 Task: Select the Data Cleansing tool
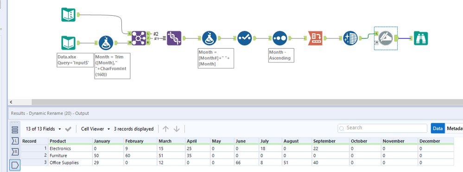point(350,38)
